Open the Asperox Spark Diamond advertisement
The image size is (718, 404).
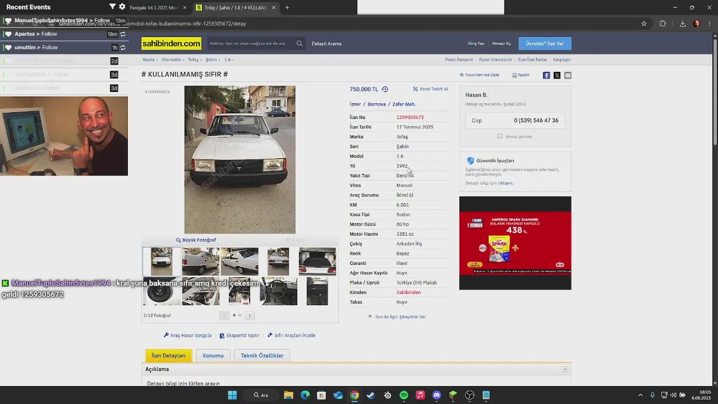pyautogui.click(x=515, y=243)
